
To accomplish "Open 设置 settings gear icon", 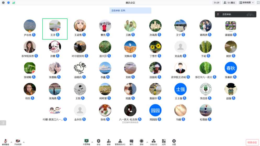I will coord(174,141).
